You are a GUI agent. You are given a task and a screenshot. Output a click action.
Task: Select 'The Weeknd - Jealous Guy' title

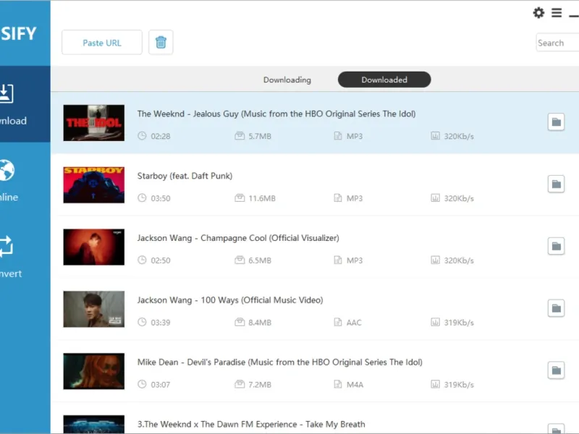click(x=276, y=114)
